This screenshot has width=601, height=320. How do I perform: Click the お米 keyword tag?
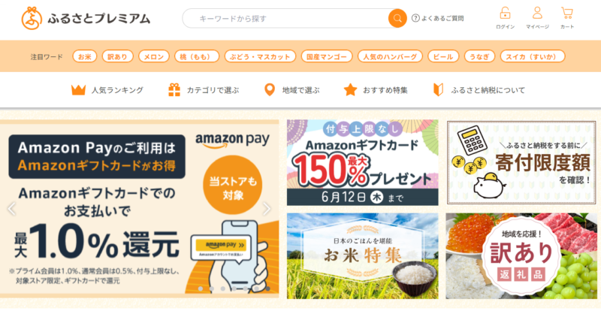pyautogui.click(x=85, y=56)
